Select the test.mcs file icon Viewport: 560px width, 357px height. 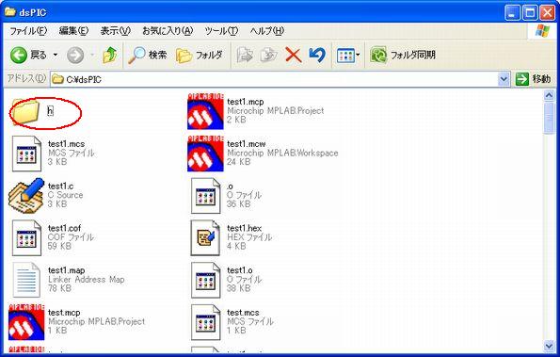[206, 322]
